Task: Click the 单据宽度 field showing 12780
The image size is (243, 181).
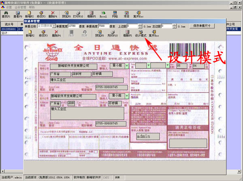Action: [73, 26]
